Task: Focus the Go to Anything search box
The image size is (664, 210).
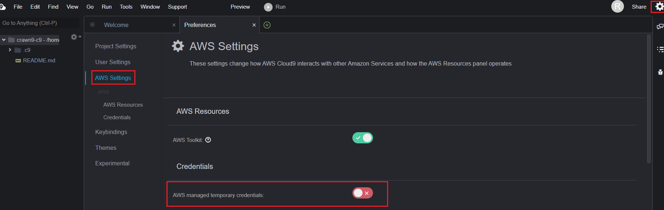Action: point(40,23)
